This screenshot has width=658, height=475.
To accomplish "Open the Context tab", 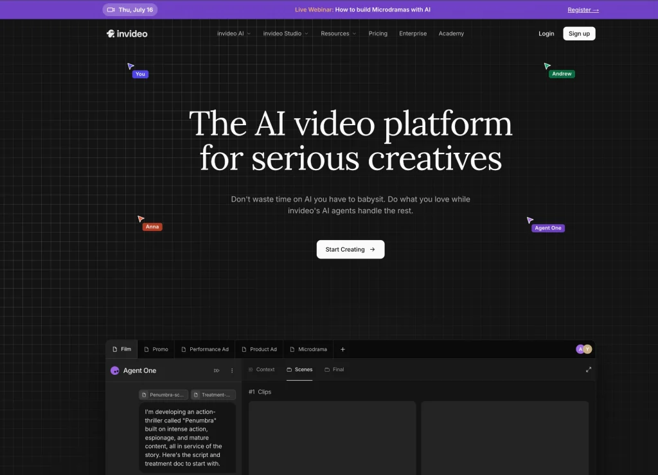I will [261, 369].
